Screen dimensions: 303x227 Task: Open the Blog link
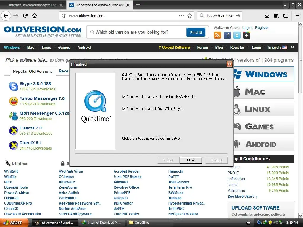tap(219, 48)
